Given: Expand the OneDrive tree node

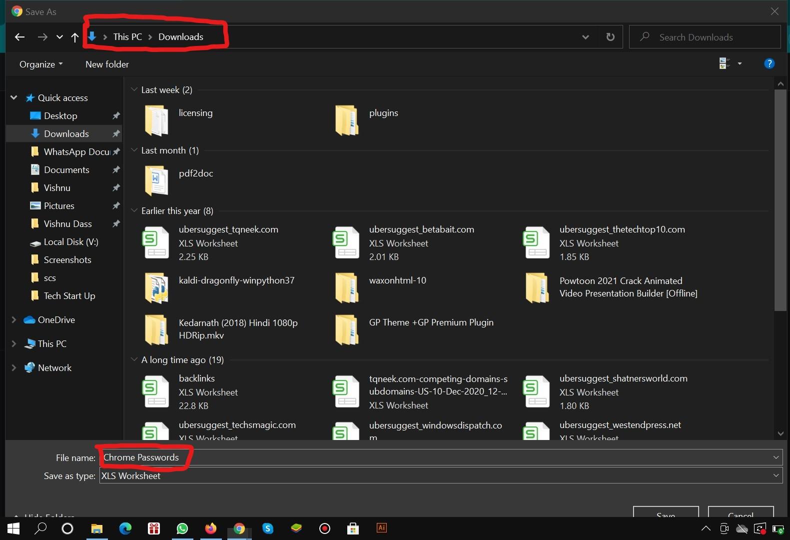Looking at the screenshot, I should pos(14,319).
